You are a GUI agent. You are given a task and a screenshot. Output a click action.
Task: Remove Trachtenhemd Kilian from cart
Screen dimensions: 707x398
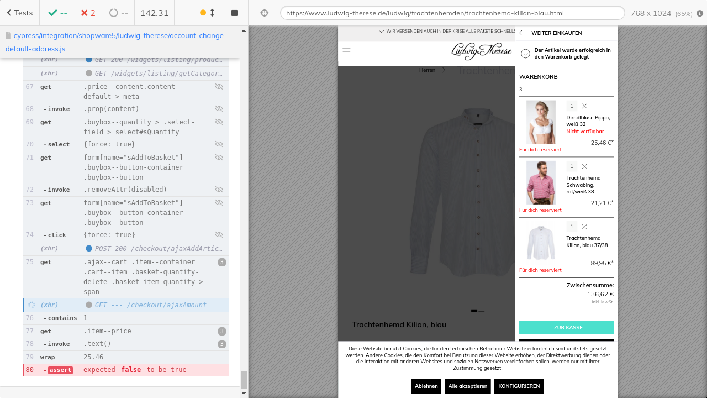point(584,227)
